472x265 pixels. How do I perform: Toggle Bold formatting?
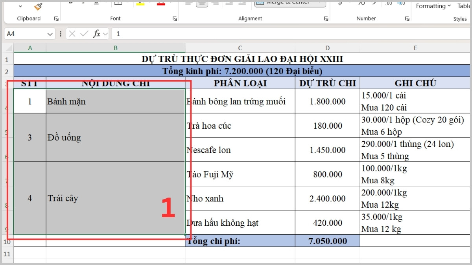pyautogui.click(x=70, y=2)
